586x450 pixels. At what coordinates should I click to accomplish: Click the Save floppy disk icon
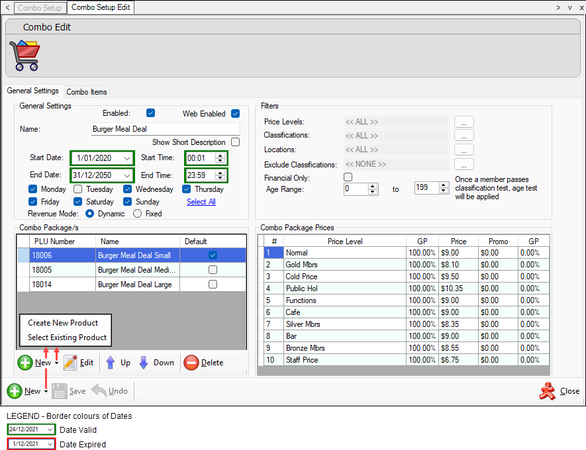60,391
